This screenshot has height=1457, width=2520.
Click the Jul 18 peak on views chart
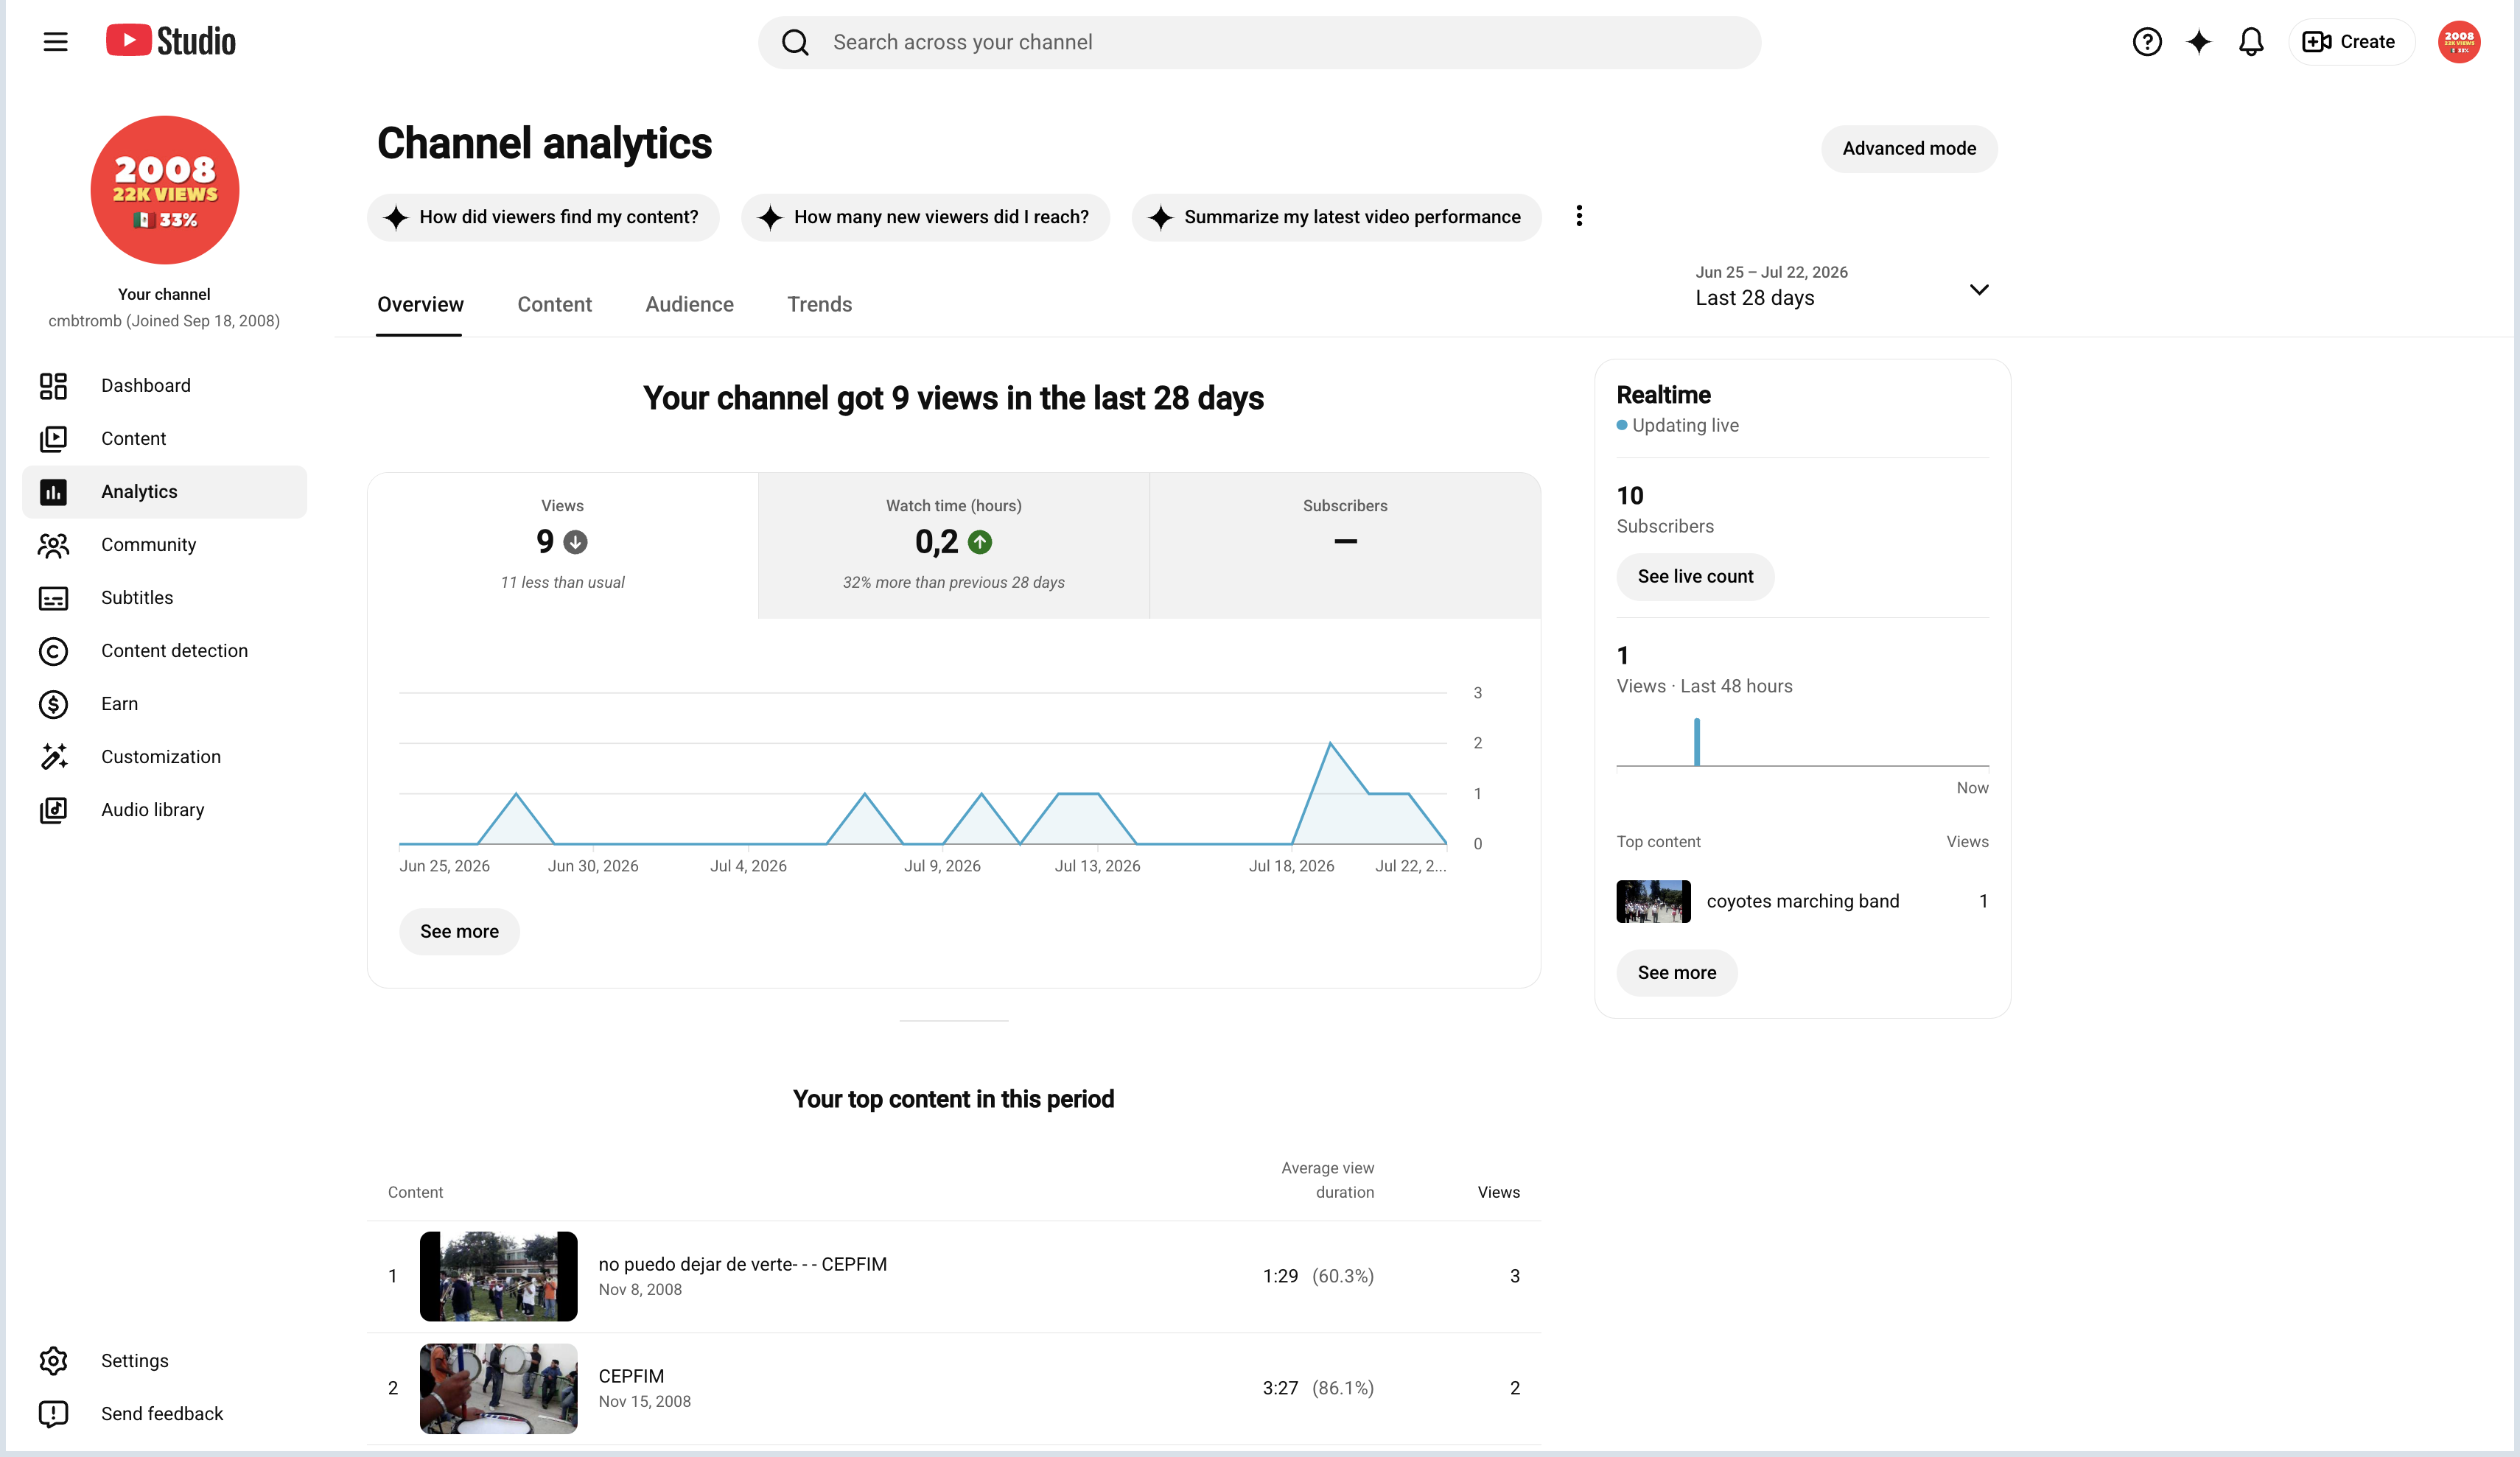(1330, 743)
